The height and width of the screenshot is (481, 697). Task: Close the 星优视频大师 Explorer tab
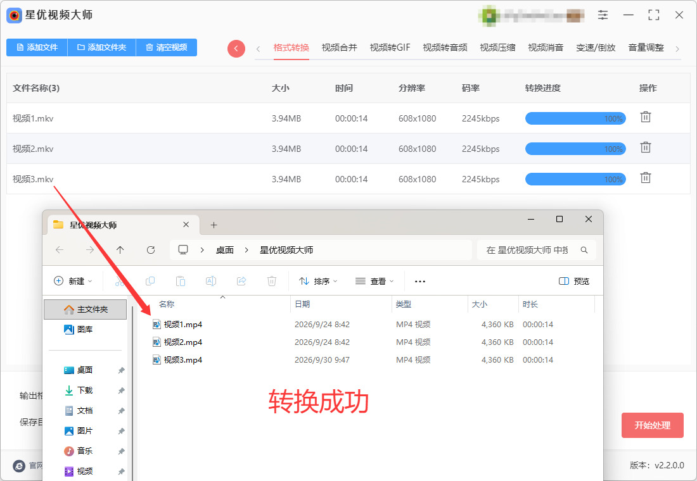(x=186, y=225)
